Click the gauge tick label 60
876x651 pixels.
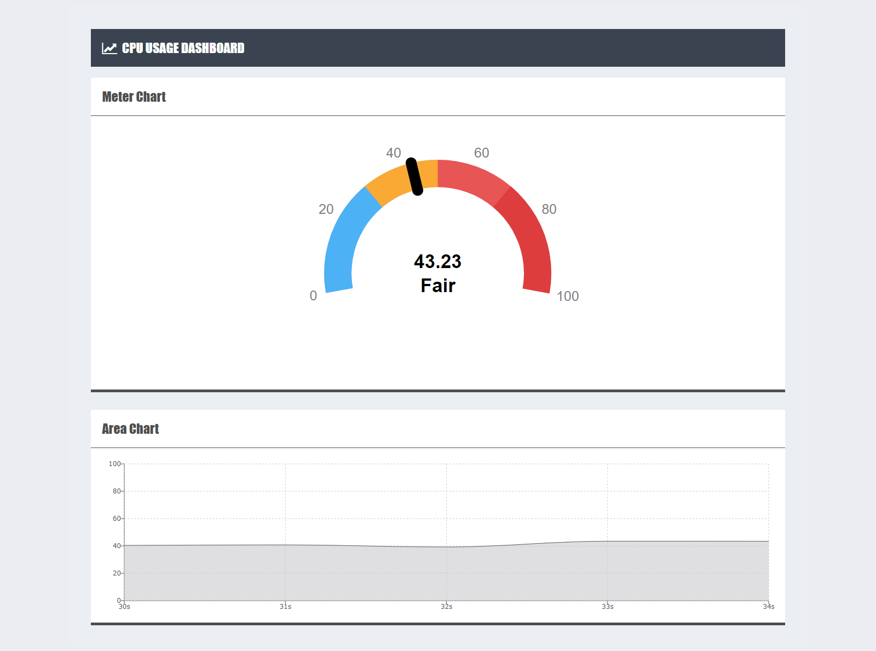[x=481, y=153]
